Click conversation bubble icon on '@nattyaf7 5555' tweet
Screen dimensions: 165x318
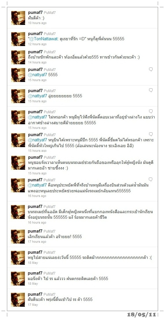(151, 70)
